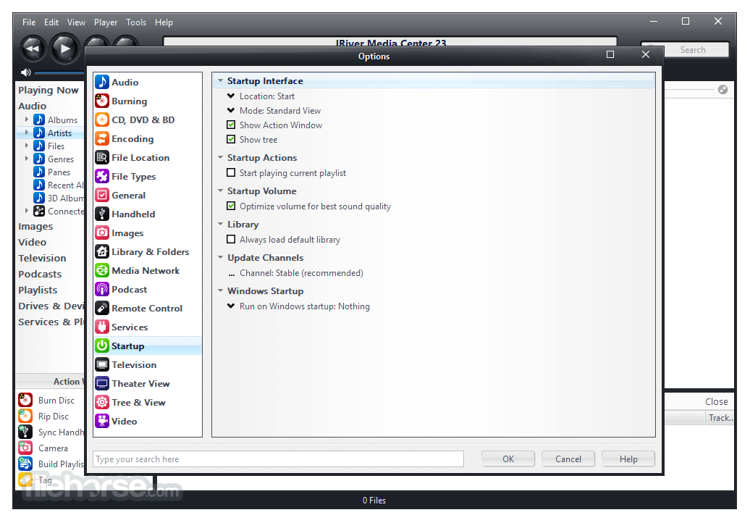Viewport: 750px width, 523px height.
Task: Open the Services options icon
Action: 102,327
